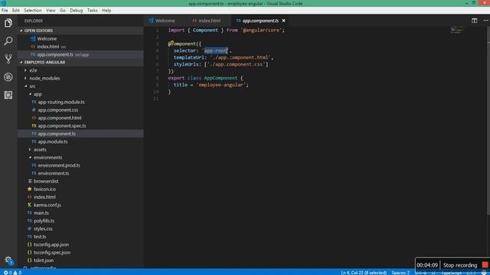490x275 pixels.
Task: Open the Tasks menu
Action: click(92, 10)
